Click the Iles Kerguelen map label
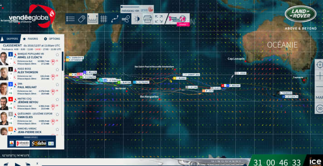Image resolution: width=323 pixels, height=166 pixels. tap(149, 96)
